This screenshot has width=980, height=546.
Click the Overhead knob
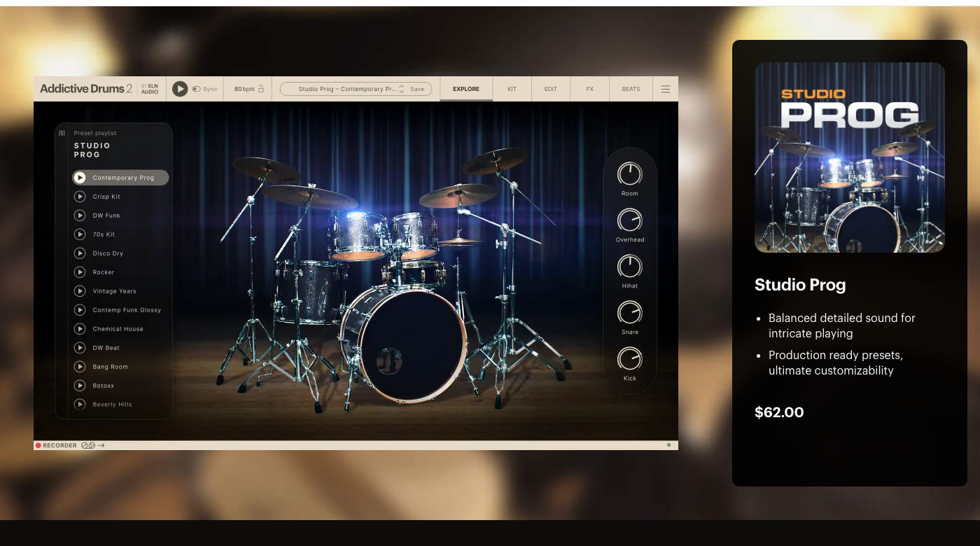630,220
